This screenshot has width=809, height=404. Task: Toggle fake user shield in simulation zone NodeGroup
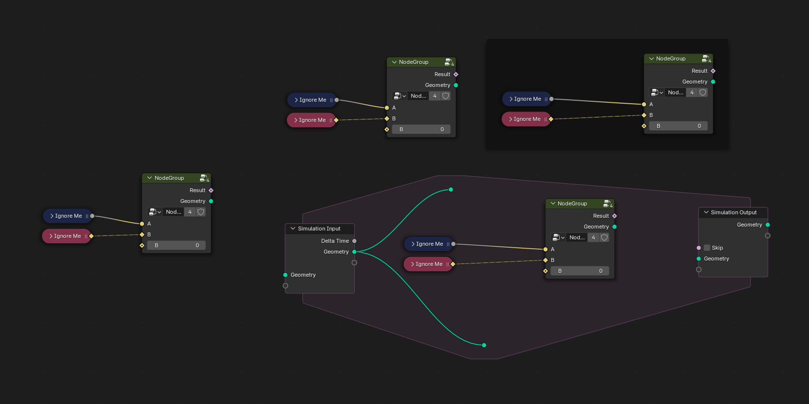[605, 237]
